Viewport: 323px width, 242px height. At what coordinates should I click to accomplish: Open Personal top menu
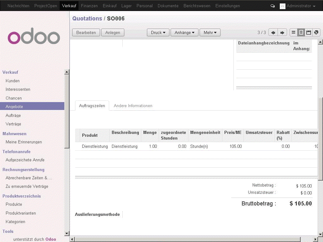[144, 6]
